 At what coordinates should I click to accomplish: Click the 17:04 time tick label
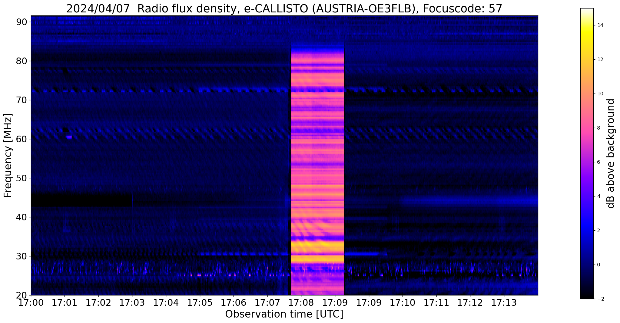(x=166, y=303)
